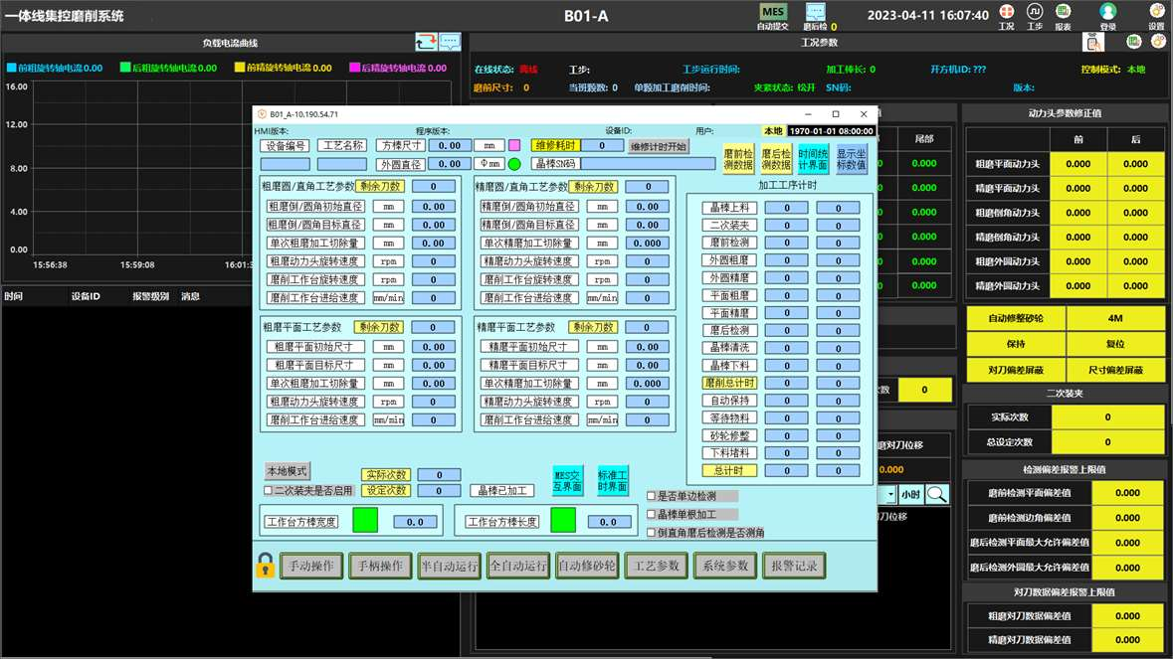Enable the 二次装夹是否启用 checkbox

pos(269,490)
